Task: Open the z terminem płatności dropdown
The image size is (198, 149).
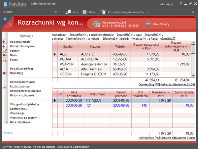Action: pyautogui.click(x=125, y=34)
